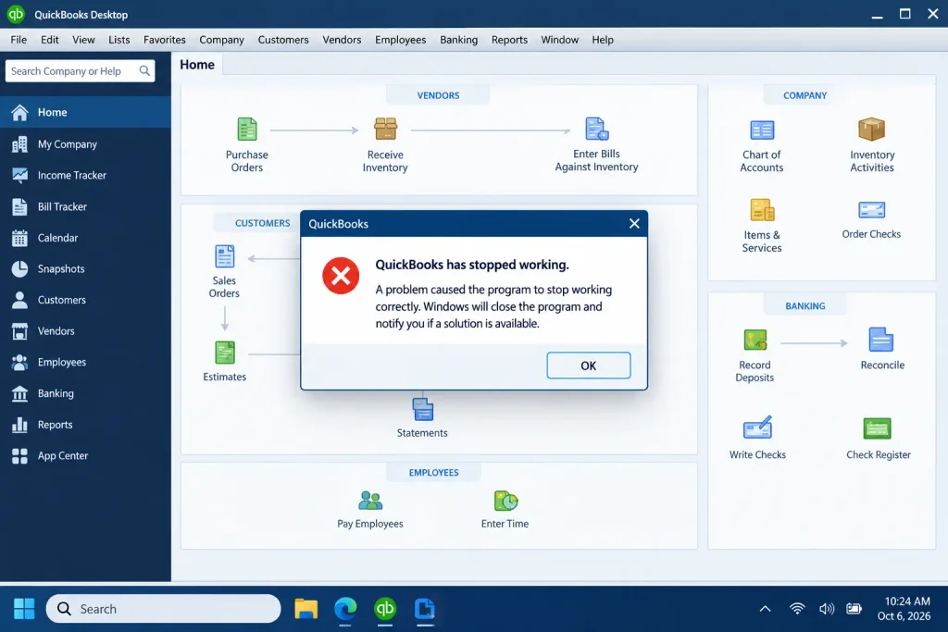948x632 pixels.
Task: Open App Center in sidebar
Action: pyautogui.click(x=85, y=455)
